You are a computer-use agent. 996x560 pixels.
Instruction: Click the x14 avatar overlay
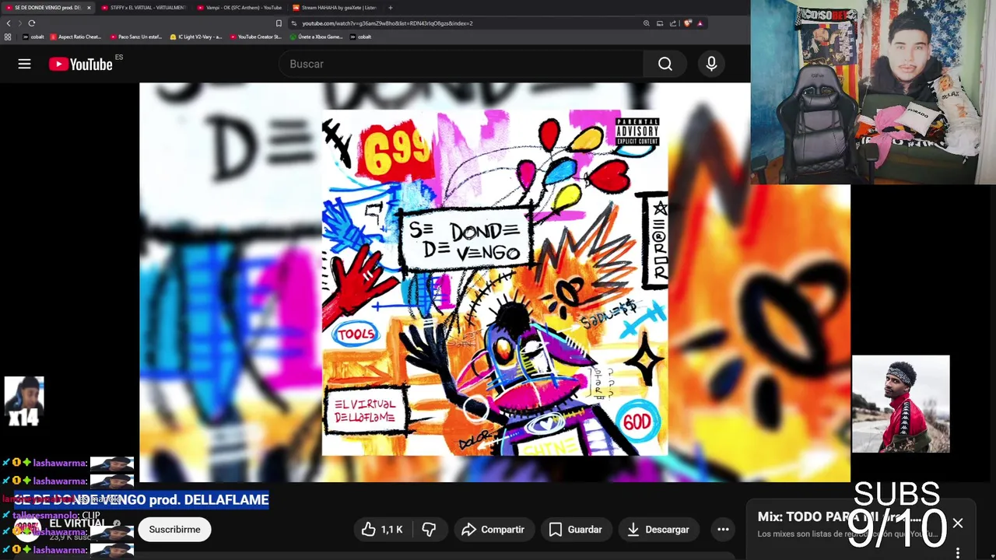[24, 402]
